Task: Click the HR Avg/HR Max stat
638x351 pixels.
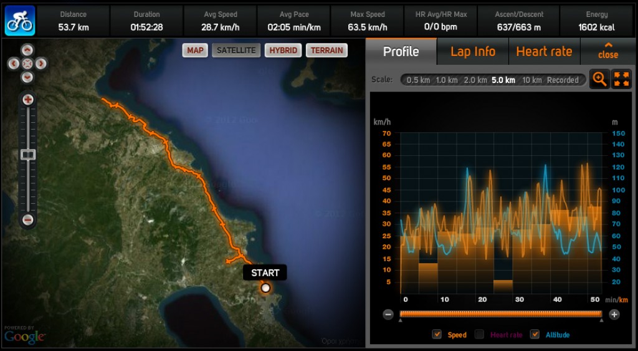Action: 441,21
